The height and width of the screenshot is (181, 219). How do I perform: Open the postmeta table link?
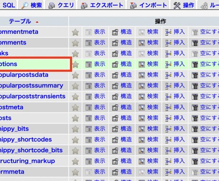point(11,107)
